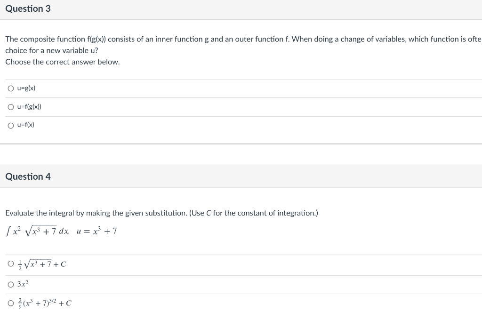Choose the one-half square root answer radio
Image resolution: width=482 pixels, height=320 pixels.
10,264
